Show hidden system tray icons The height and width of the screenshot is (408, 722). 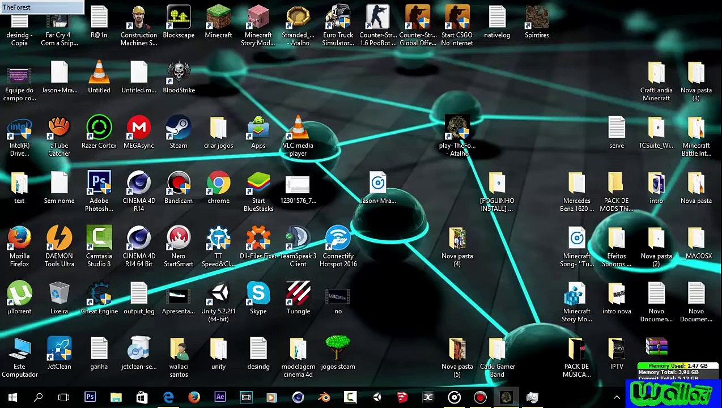pos(617,398)
